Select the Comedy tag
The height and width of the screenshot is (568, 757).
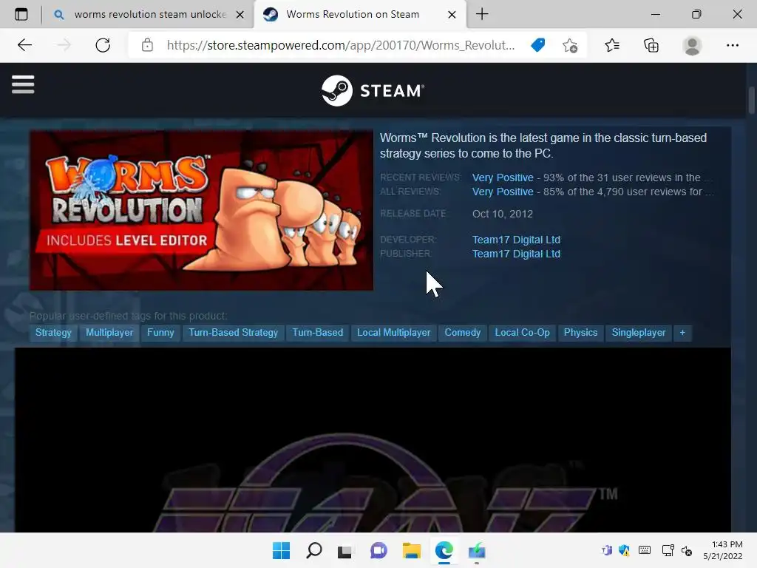tap(463, 332)
